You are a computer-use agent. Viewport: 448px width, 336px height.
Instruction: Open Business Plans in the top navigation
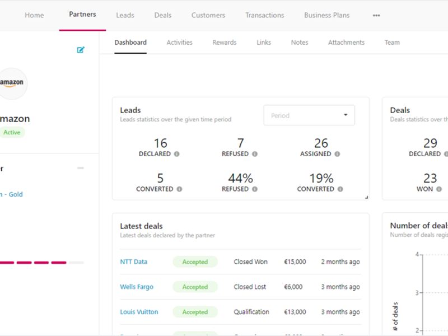[x=327, y=15]
